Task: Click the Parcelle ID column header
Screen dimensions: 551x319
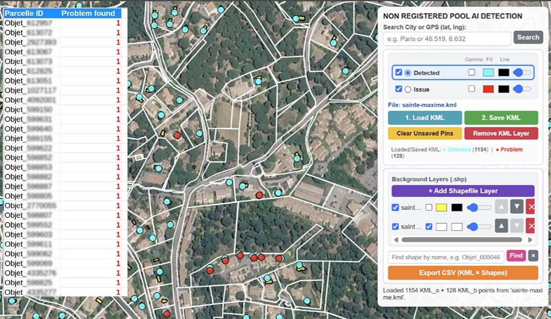Action: click(24, 13)
